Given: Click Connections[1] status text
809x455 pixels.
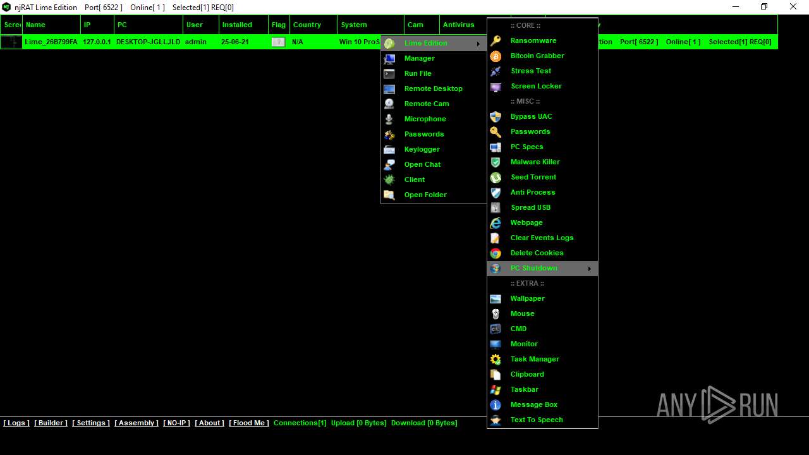Looking at the screenshot, I should click(300, 423).
